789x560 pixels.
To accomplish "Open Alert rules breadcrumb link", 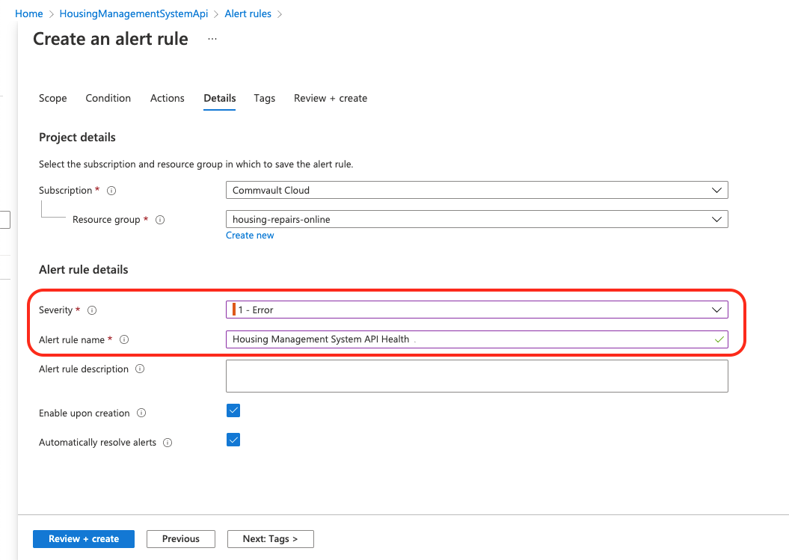I will (x=248, y=13).
